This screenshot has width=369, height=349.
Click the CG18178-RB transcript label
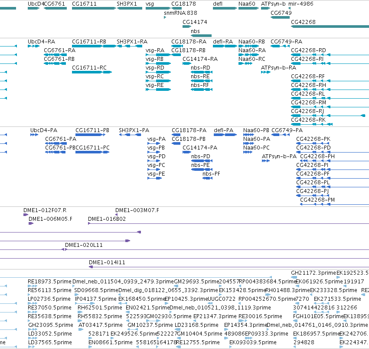click(x=189, y=50)
